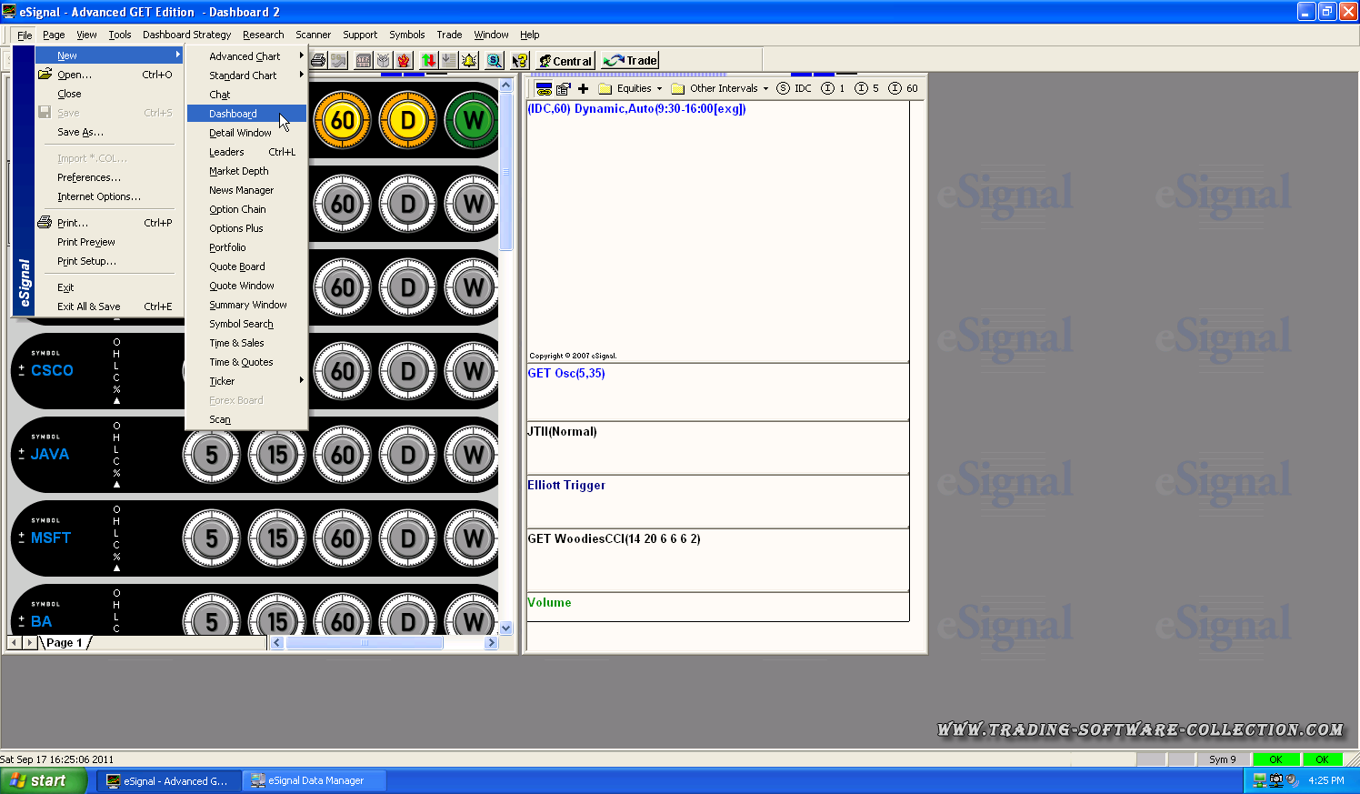This screenshot has width=1360, height=794.
Task: Select Dashboard from the New submenu
Action: (x=234, y=114)
